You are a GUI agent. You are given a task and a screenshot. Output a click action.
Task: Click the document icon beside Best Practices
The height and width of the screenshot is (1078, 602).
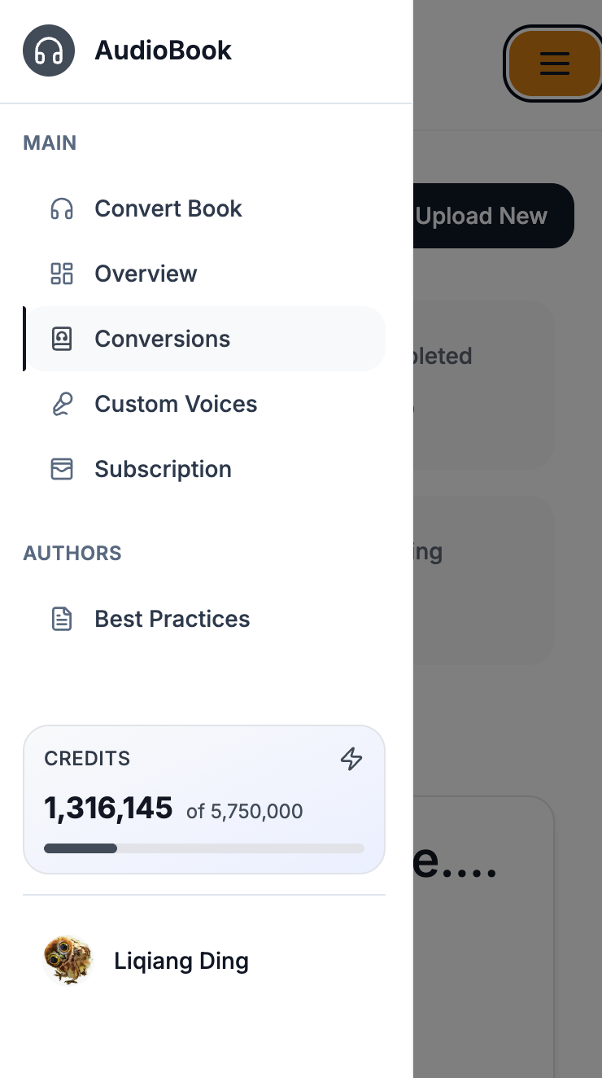(x=62, y=619)
